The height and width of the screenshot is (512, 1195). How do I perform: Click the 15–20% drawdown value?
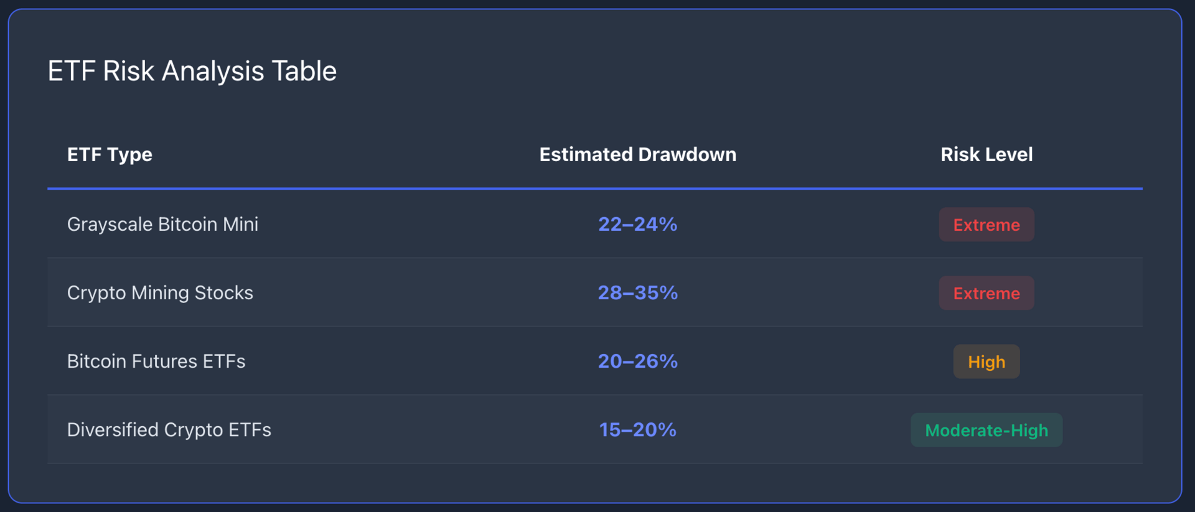coord(637,429)
